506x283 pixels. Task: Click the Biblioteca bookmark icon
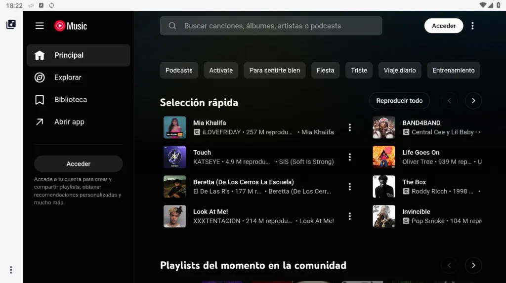pos(40,100)
